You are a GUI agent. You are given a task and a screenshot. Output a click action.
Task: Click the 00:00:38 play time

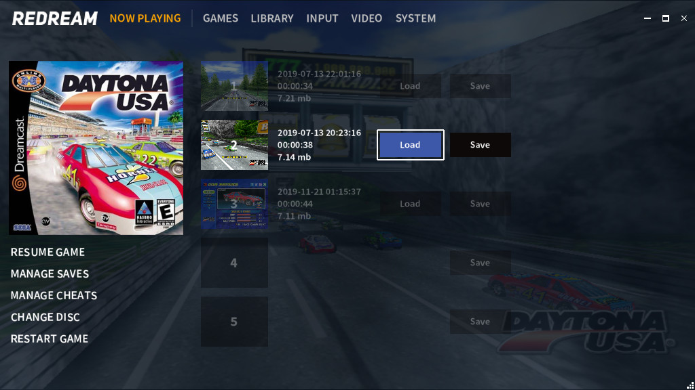click(x=295, y=145)
